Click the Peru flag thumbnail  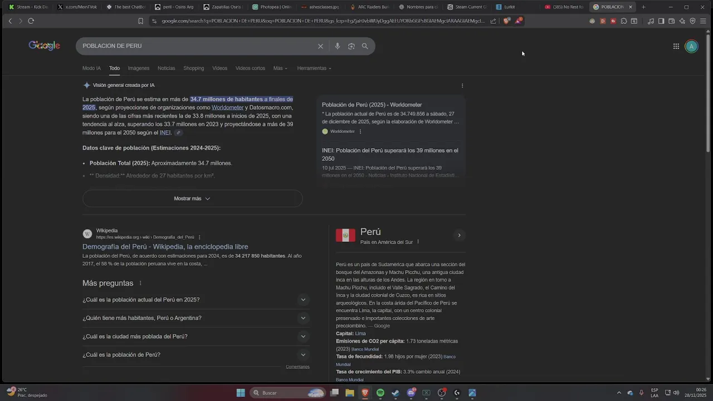[345, 235]
